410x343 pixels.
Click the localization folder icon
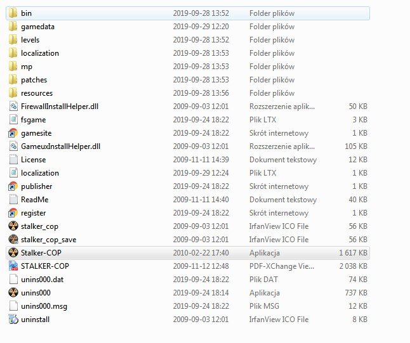[13, 53]
